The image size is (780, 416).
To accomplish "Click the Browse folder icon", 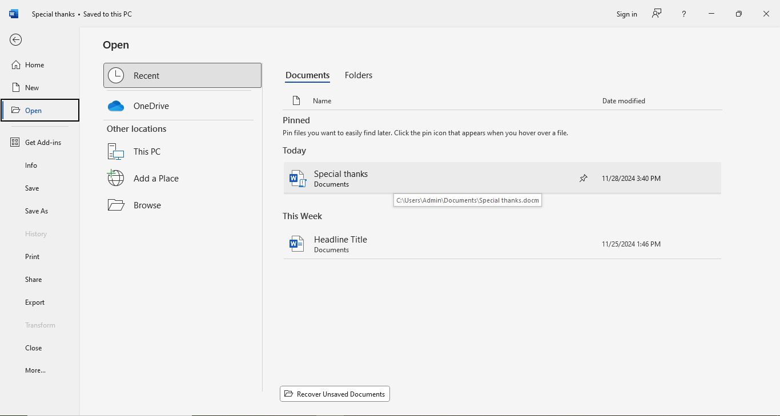I will [x=116, y=205].
